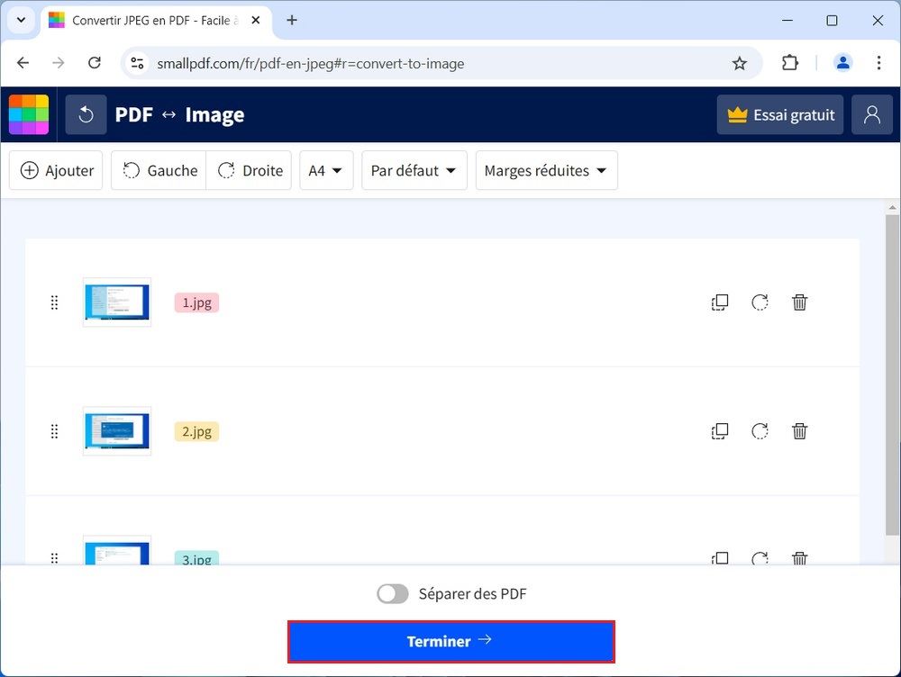Toggle the Séparer des PDF switch
This screenshot has width=901, height=677.
[393, 594]
